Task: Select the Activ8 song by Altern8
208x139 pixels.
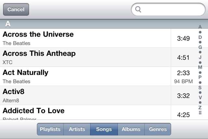Action: pos(86,95)
